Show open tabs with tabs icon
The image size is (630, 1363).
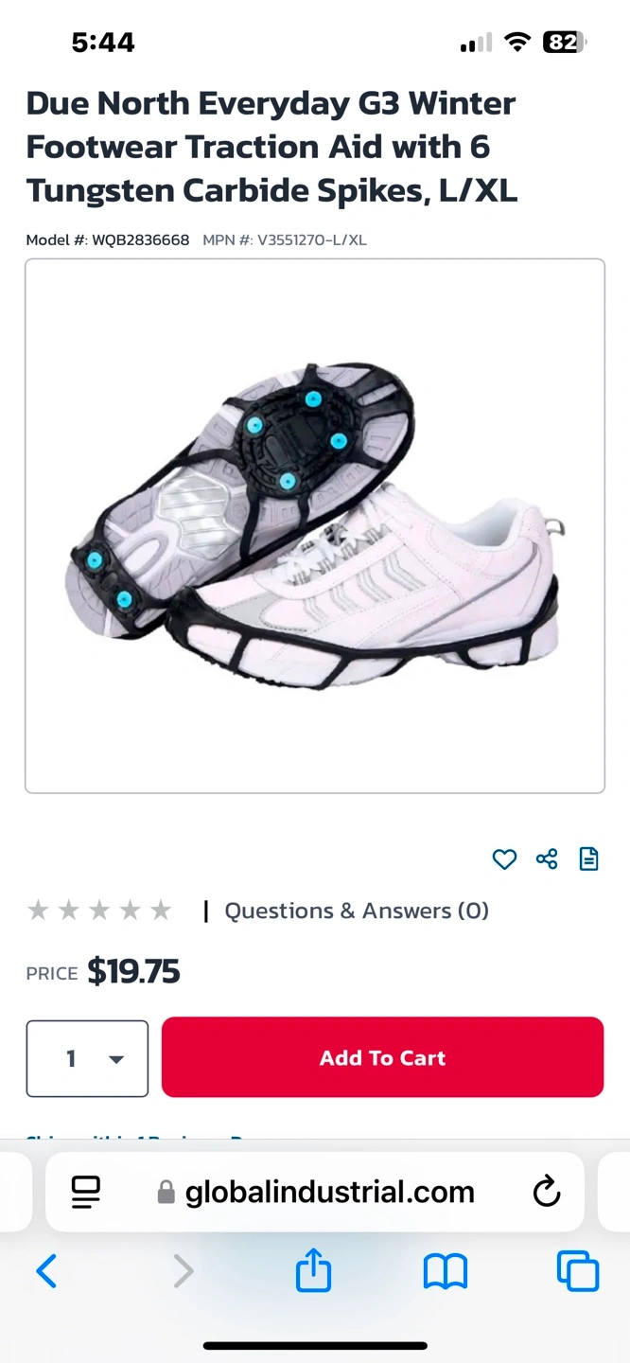[x=578, y=1271]
